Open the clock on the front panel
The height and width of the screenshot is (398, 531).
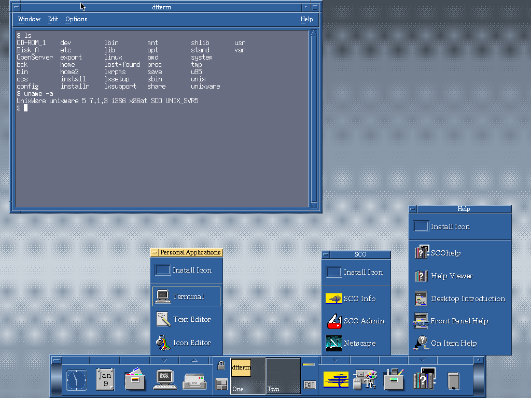point(77,380)
